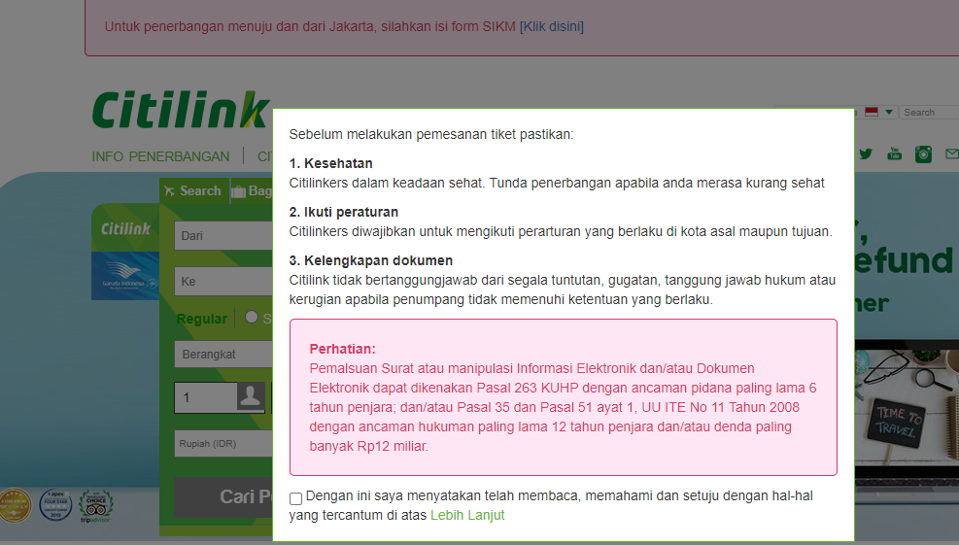Click the Berangkat departure date field

pyautogui.click(x=223, y=355)
